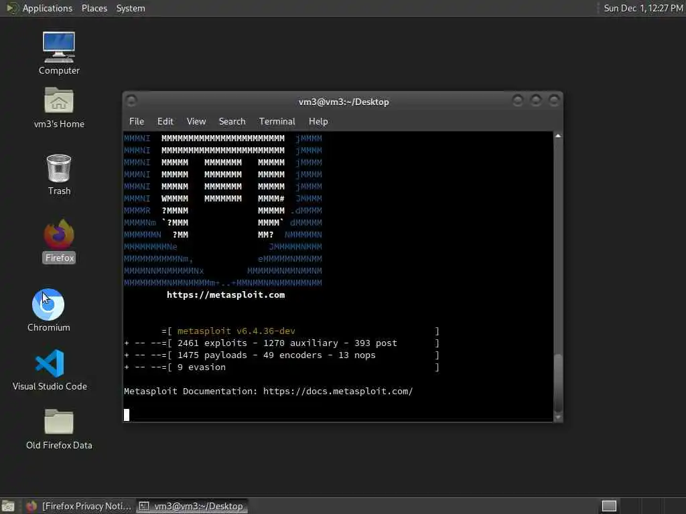Click the "metasploit v6.4.36-dev" version text
Viewport: 686px width, 514px height.
[236, 331]
